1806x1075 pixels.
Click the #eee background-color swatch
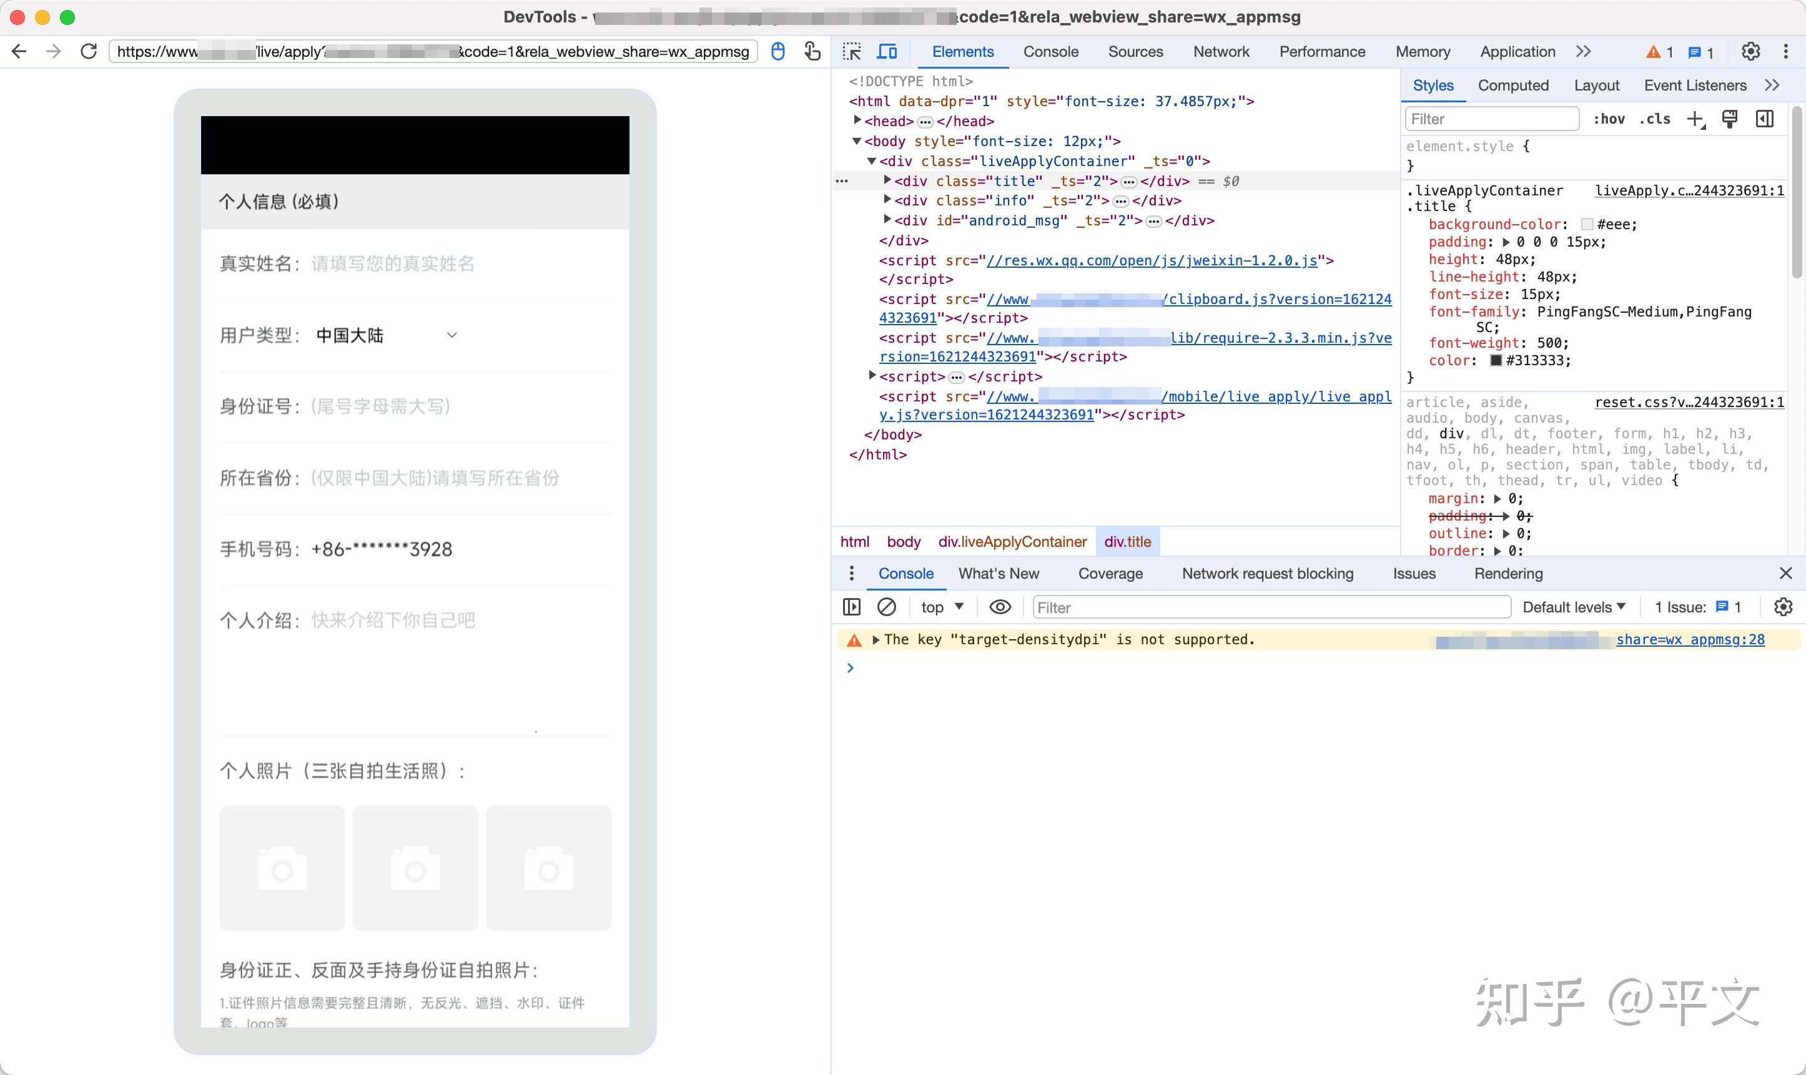click(x=1587, y=225)
